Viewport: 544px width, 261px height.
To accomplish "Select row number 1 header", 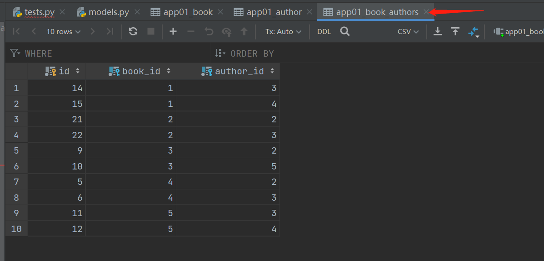I will pyautogui.click(x=16, y=88).
